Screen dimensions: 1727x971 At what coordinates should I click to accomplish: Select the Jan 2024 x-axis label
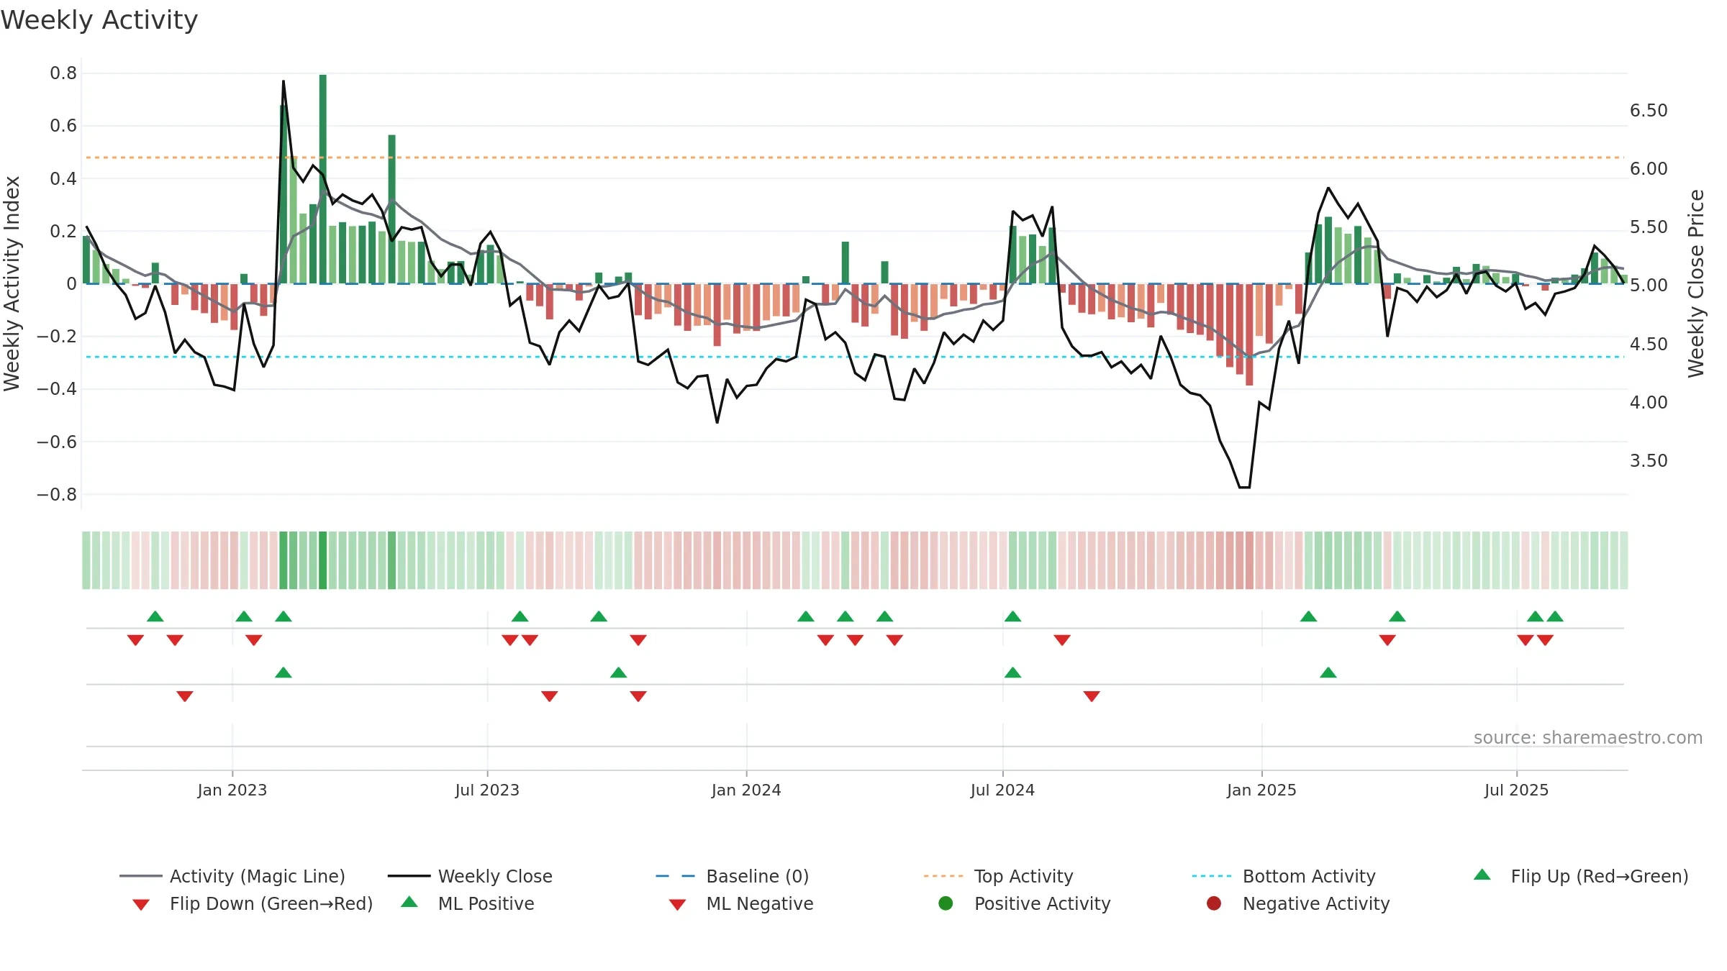pos(746,790)
